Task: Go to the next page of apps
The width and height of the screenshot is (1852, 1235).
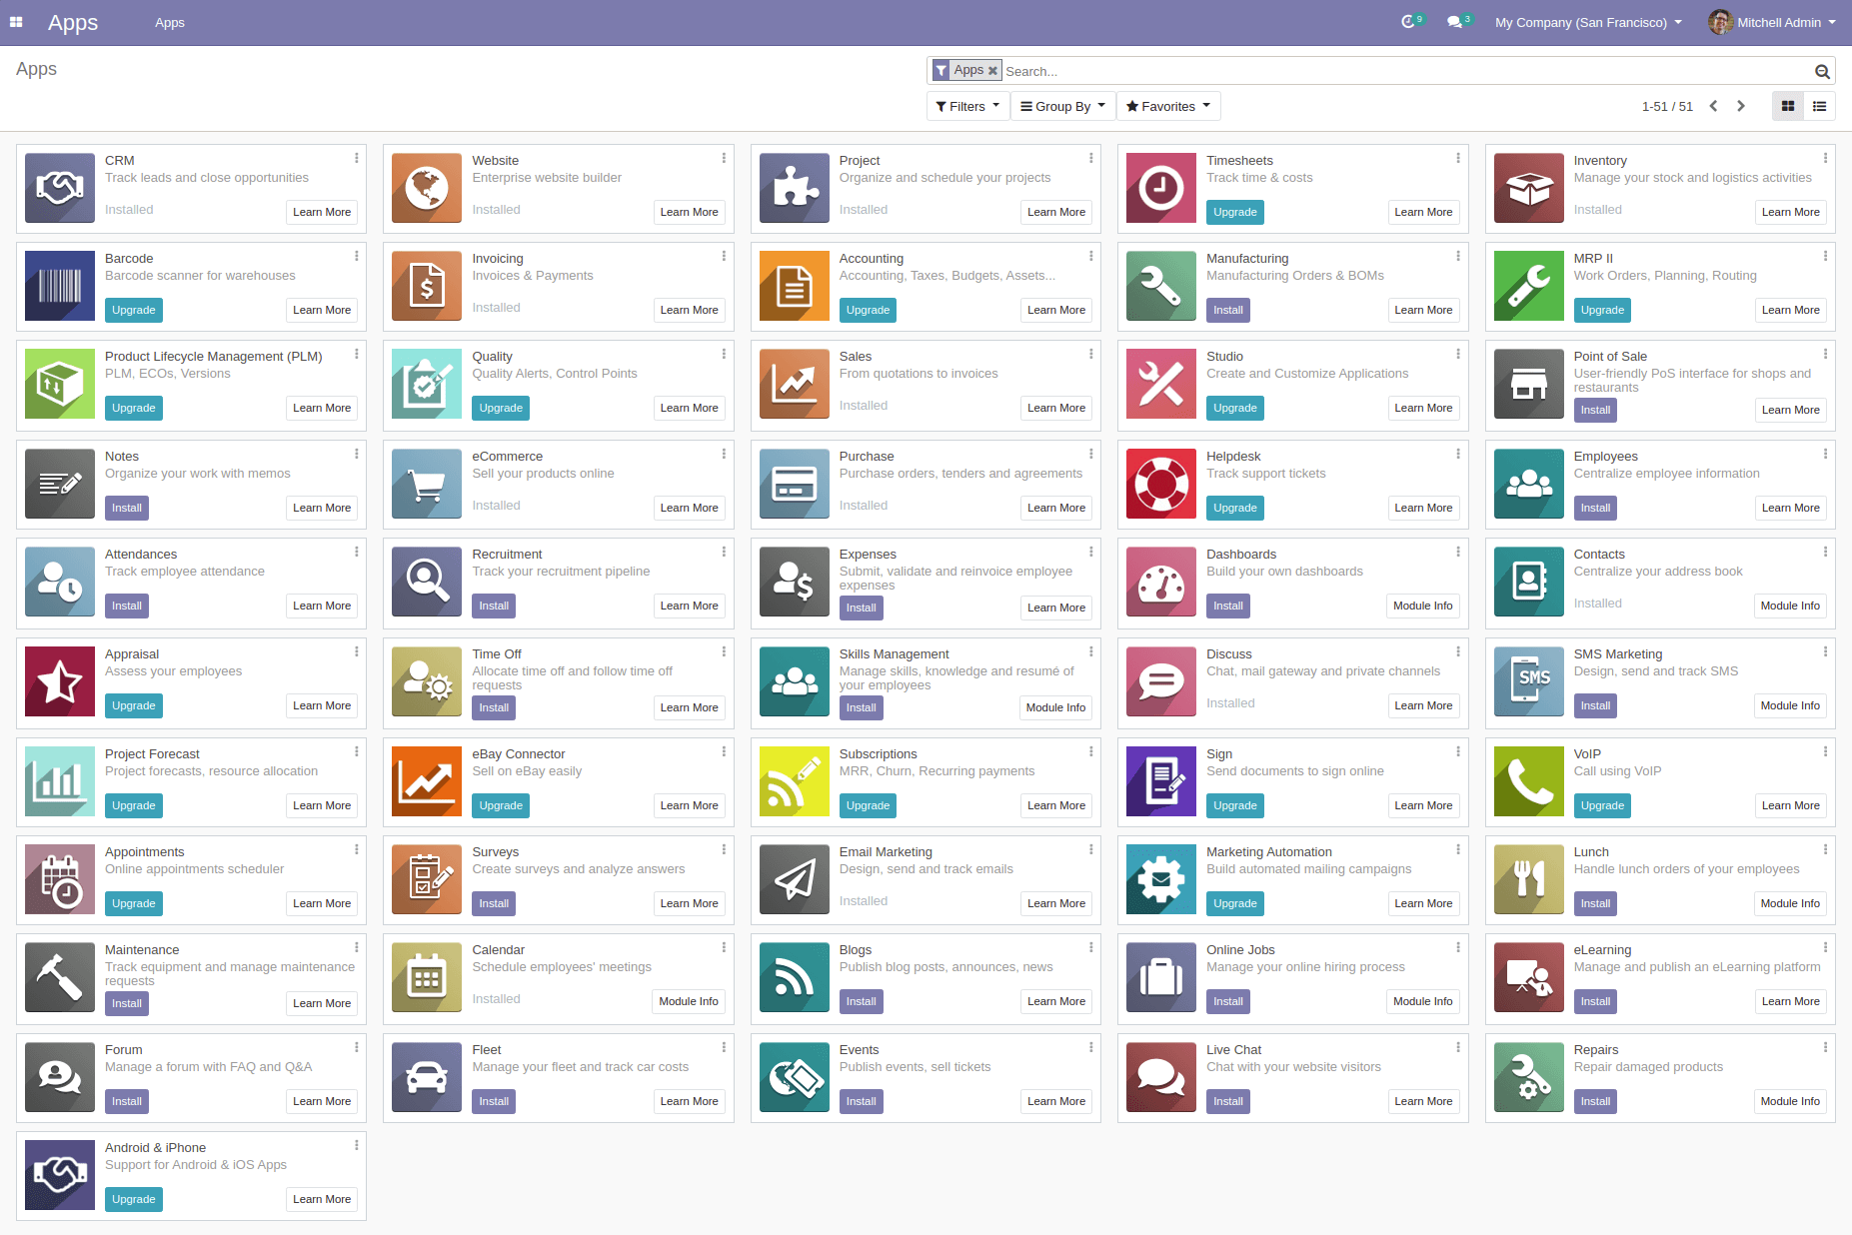Action: 1741,106
